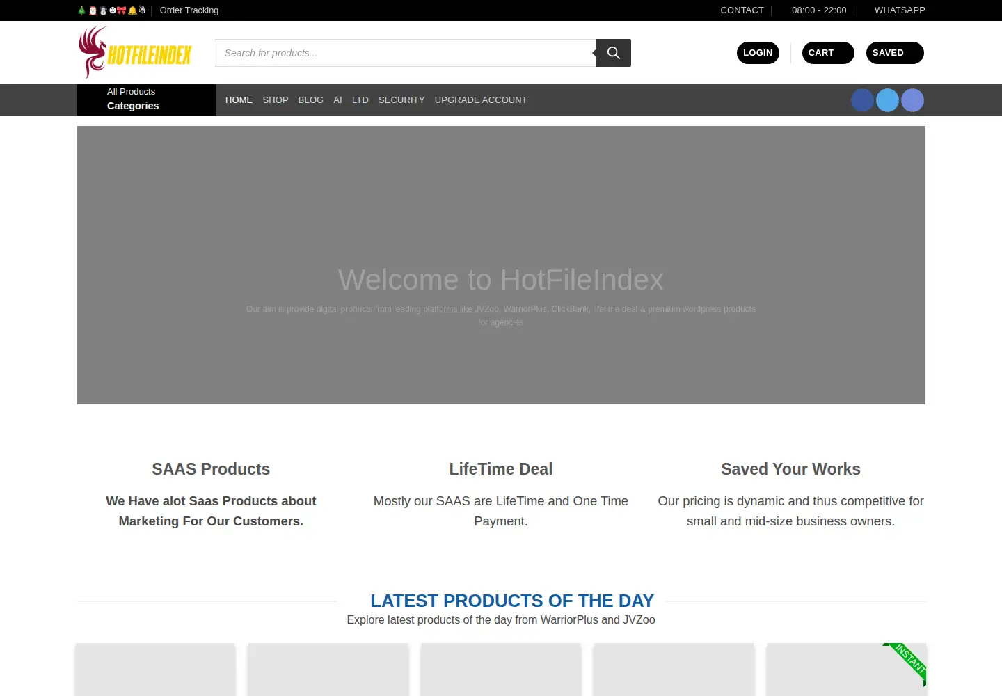
Task: Follow the Order Tracking link
Action: point(189,10)
